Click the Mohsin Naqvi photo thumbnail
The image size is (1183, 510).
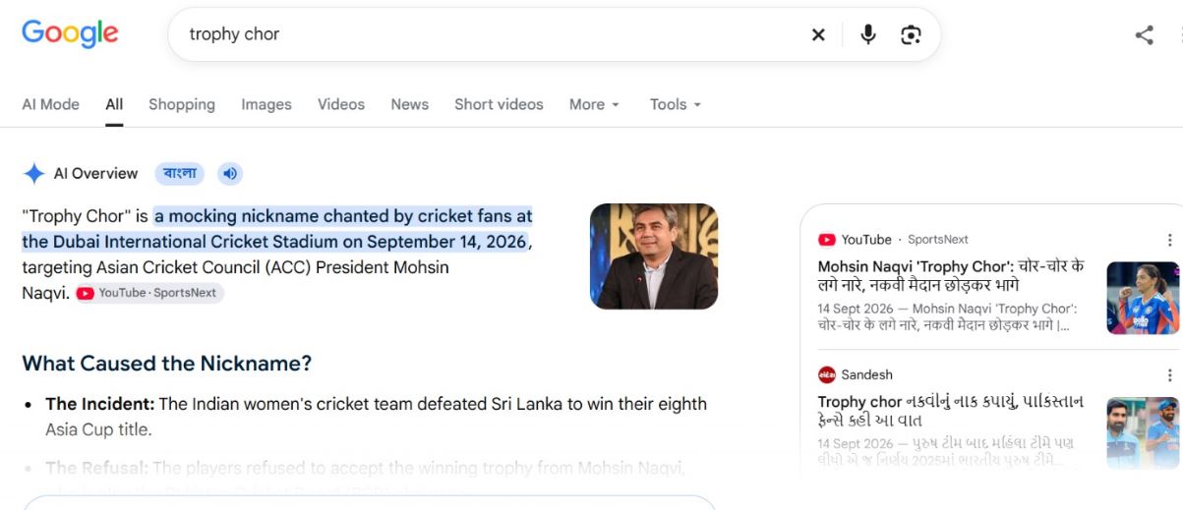pos(654,256)
